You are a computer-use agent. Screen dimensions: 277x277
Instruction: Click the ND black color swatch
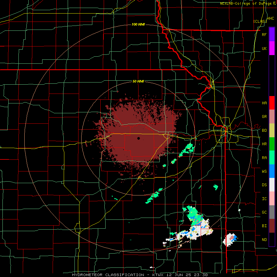pos(272,239)
